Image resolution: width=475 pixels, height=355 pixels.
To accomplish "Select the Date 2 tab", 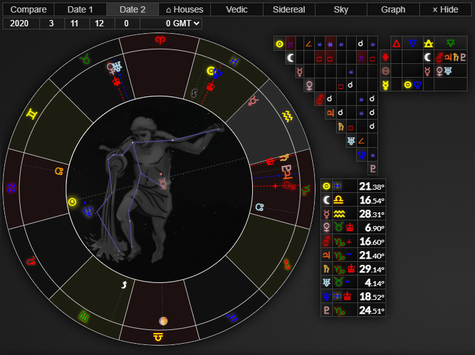I will [132, 9].
